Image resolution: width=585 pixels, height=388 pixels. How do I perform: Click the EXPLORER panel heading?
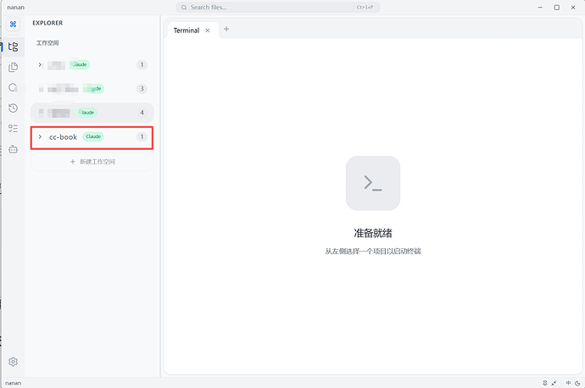click(x=47, y=23)
